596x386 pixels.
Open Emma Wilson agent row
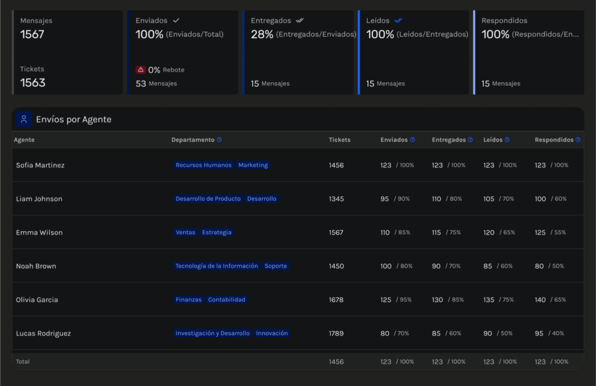point(39,233)
